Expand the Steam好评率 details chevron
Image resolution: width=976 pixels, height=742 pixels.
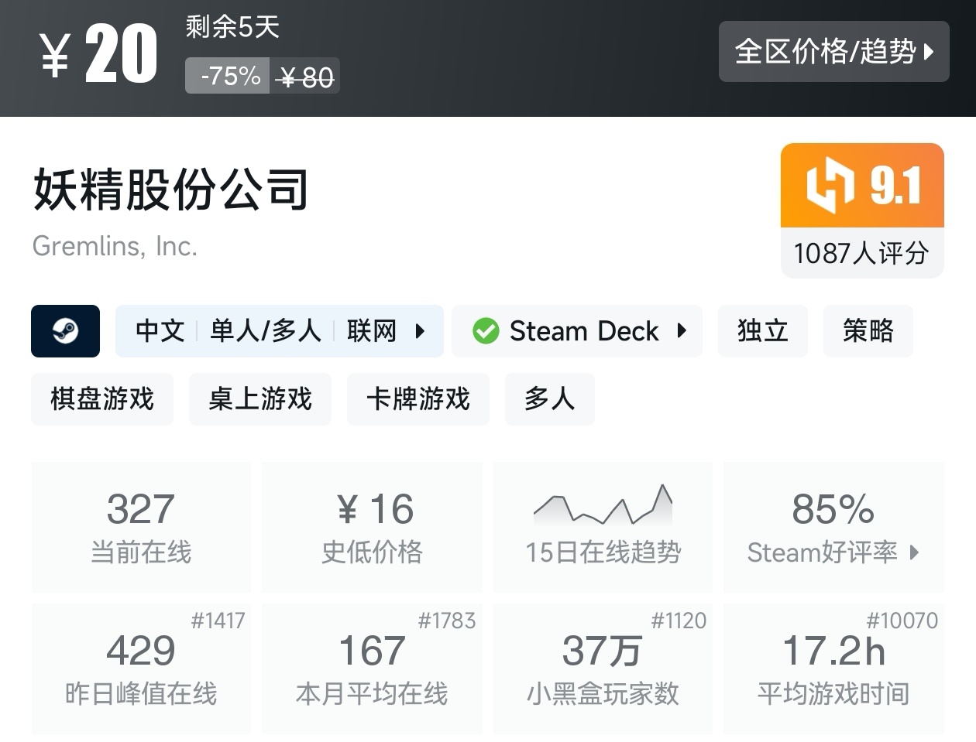(x=917, y=552)
